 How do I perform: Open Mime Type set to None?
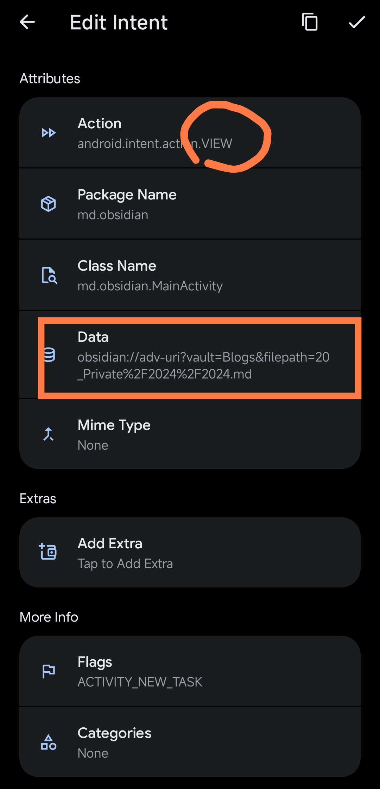[190, 435]
